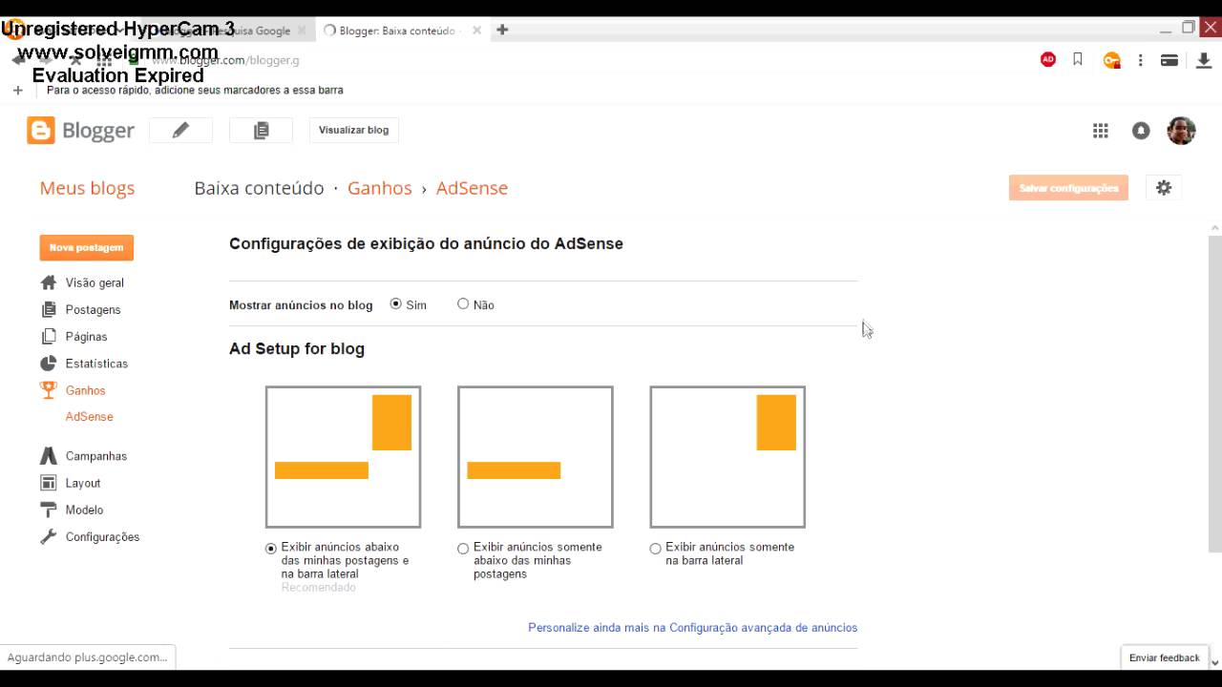1222x687 pixels.
Task: Click the pencil create-post icon
Action: coord(180,131)
